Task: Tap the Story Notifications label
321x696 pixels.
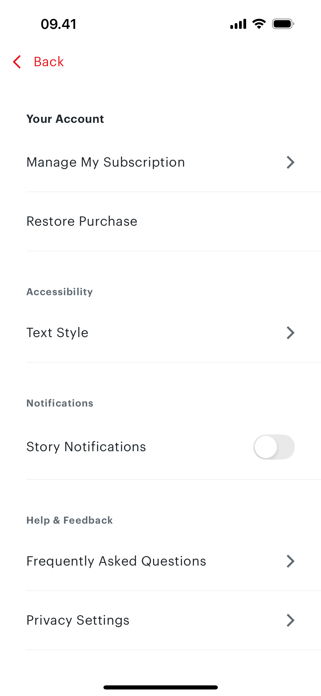Action: point(86,447)
